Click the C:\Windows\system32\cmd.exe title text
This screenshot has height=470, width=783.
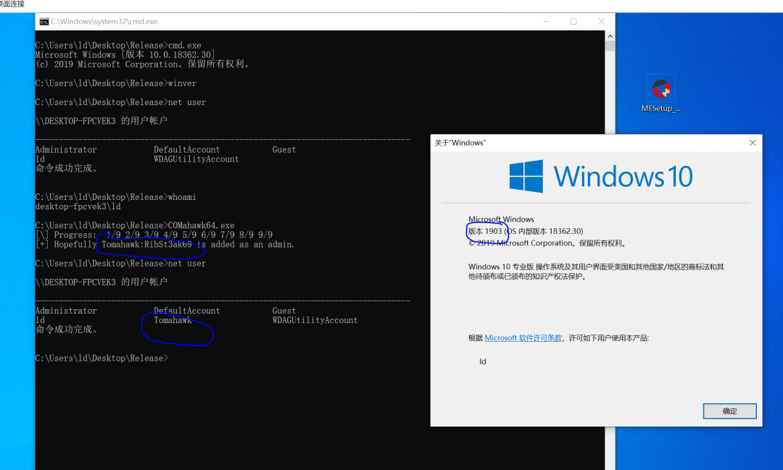pos(104,22)
